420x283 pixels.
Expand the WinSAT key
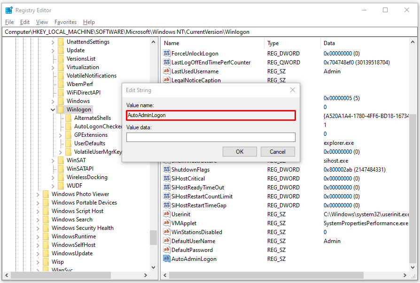(53, 160)
